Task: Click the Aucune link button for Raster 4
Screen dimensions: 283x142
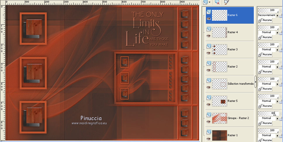Action: pos(265,37)
